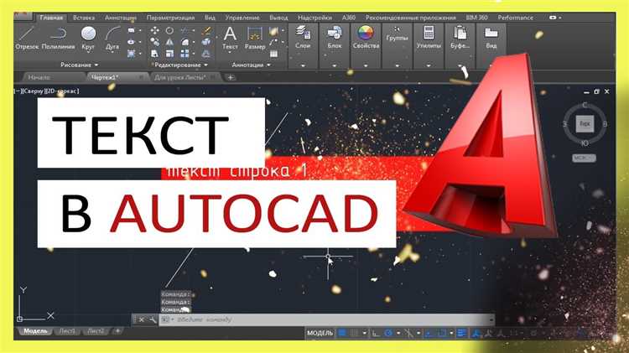The height and width of the screenshot is (353, 629).
Task: Toggle the МОДЕЛЬ space button in status bar
Action: coord(320,333)
